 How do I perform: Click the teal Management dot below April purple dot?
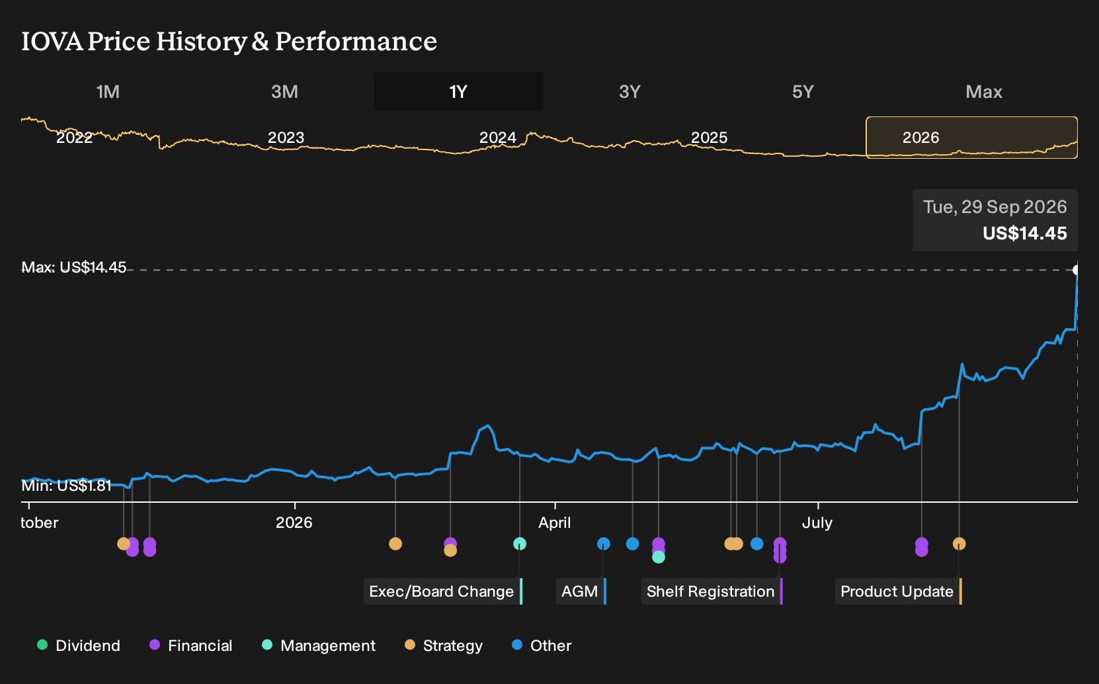[x=658, y=557]
